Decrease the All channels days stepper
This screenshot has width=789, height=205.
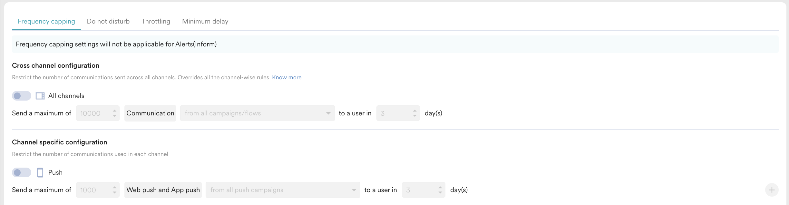coord(415,116)
